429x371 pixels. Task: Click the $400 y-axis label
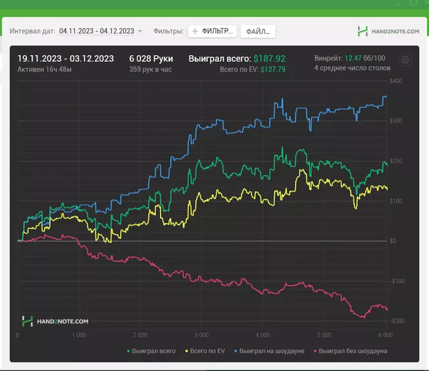tap(396, 81)
